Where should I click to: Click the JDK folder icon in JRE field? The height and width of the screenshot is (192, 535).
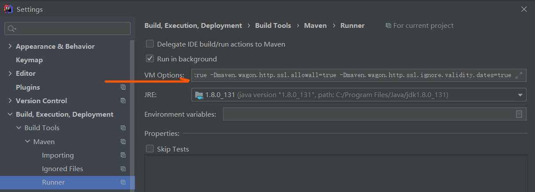coord(199,95)
